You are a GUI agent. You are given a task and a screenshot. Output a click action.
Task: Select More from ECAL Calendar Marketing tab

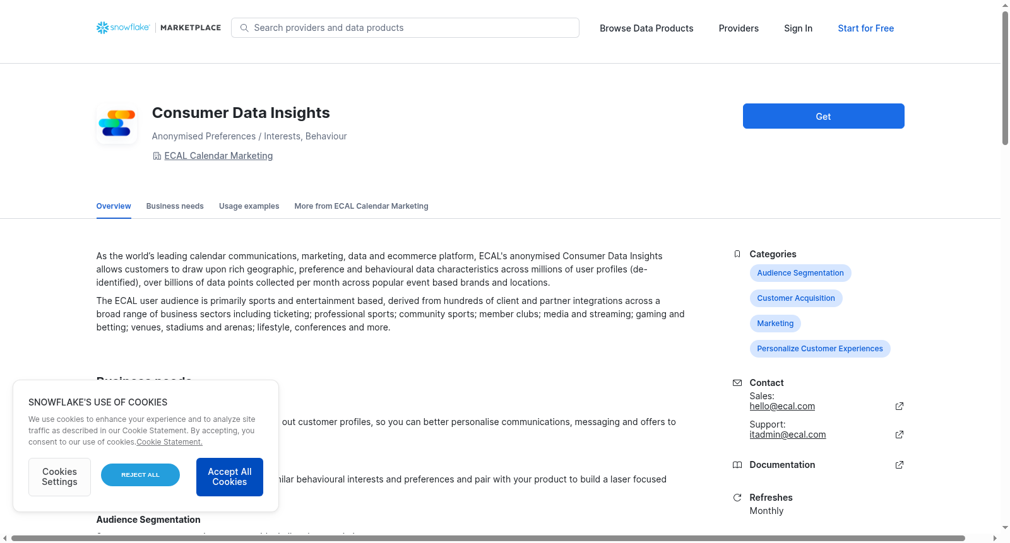pos(361,206)
